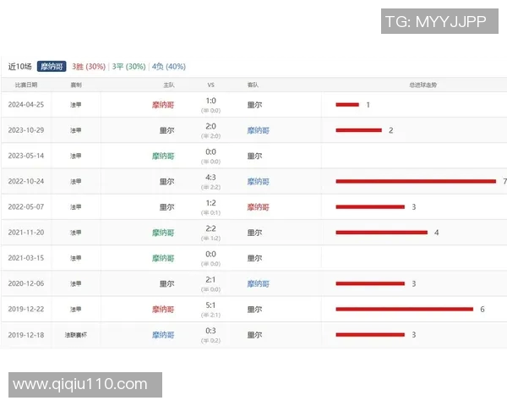
Task: Click the 2-goal red bar for 2023-10-29
Action: (x=359, y=130)
